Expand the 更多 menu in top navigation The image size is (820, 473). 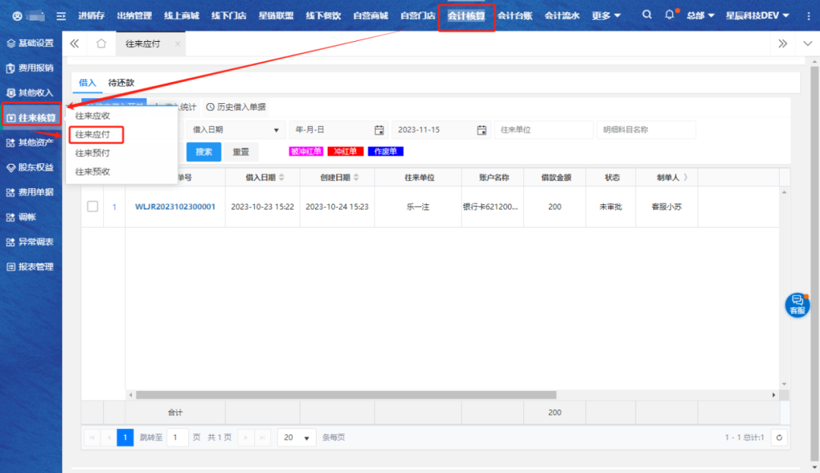click(607, 16)
